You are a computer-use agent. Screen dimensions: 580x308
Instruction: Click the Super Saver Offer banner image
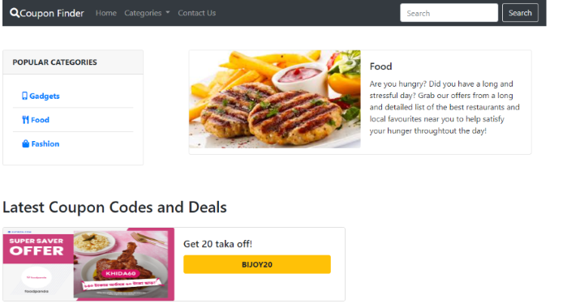pos(88,264)
